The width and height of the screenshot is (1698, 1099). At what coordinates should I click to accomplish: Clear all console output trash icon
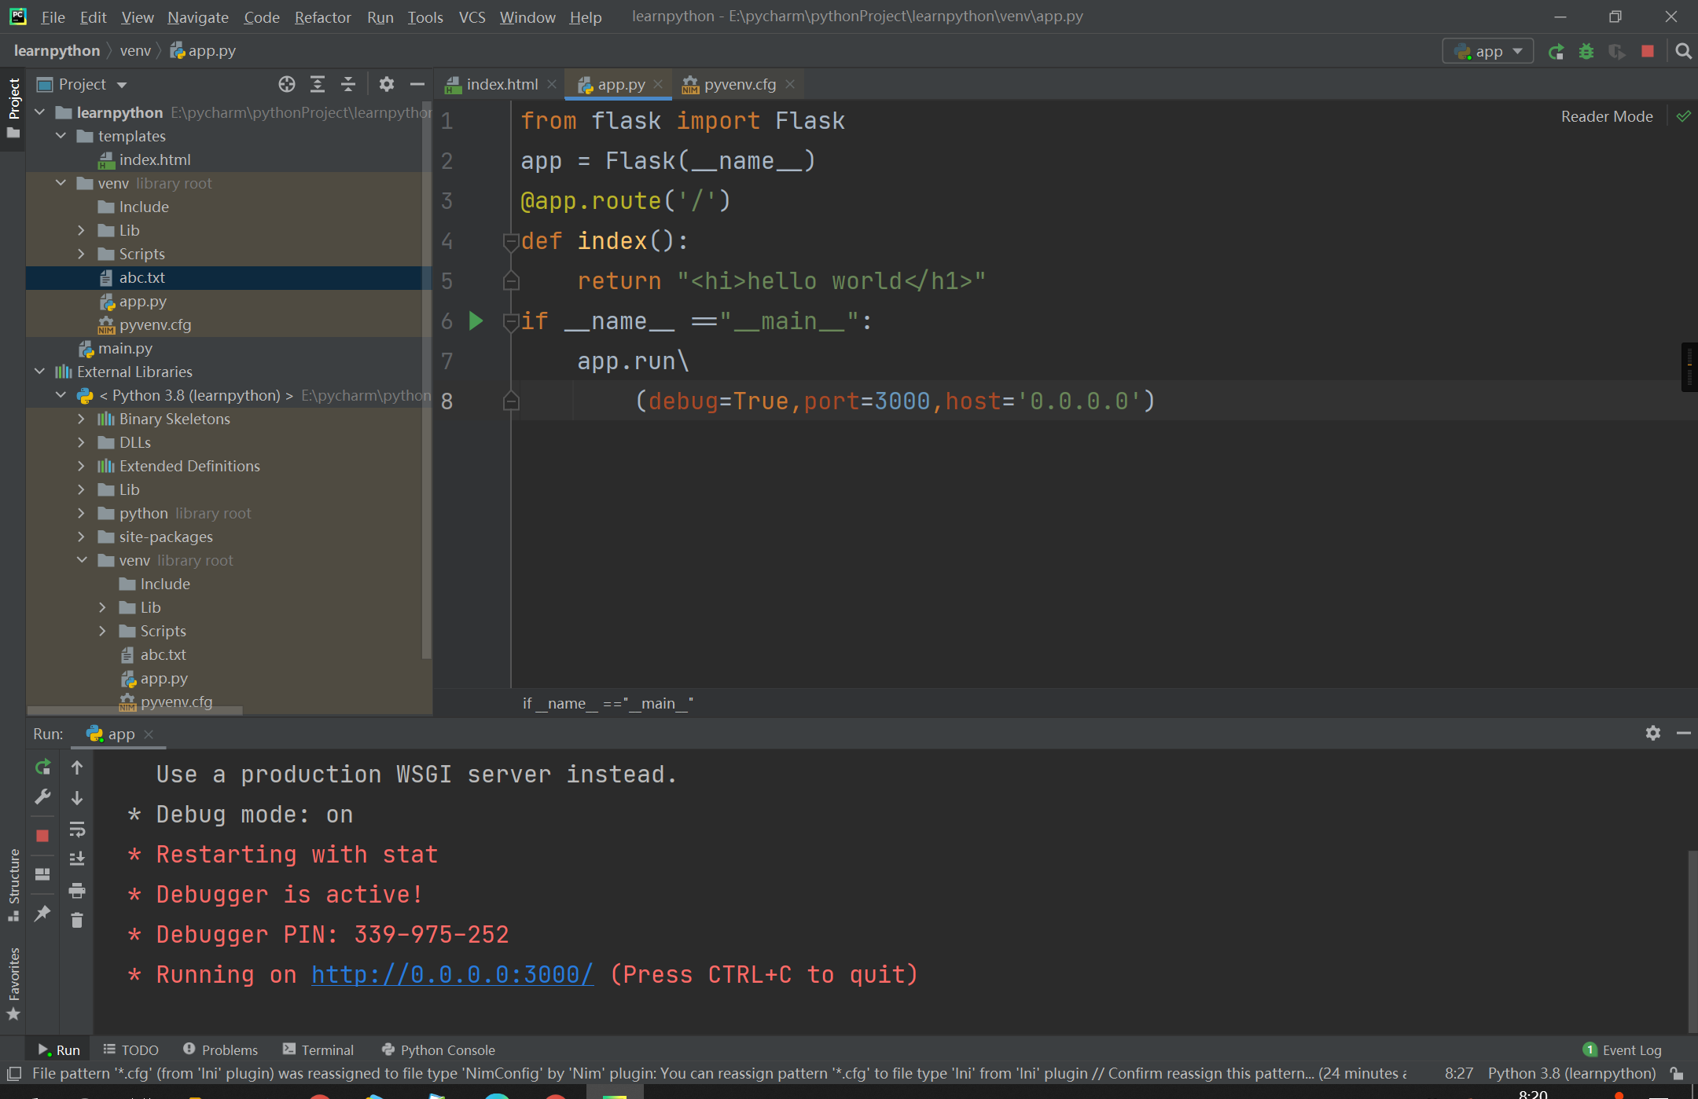point(77,920)
